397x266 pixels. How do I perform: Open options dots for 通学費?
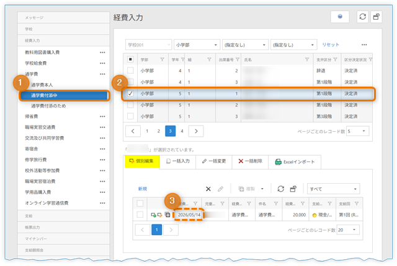pos(102,74)
